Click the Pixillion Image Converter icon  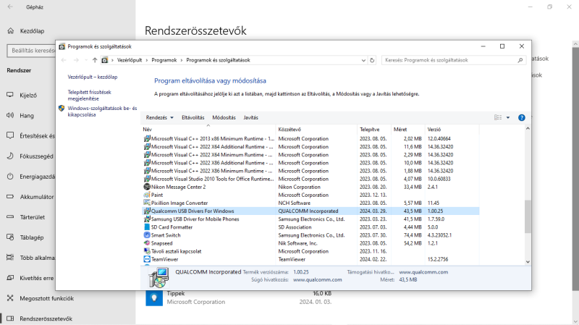point(147,203)
